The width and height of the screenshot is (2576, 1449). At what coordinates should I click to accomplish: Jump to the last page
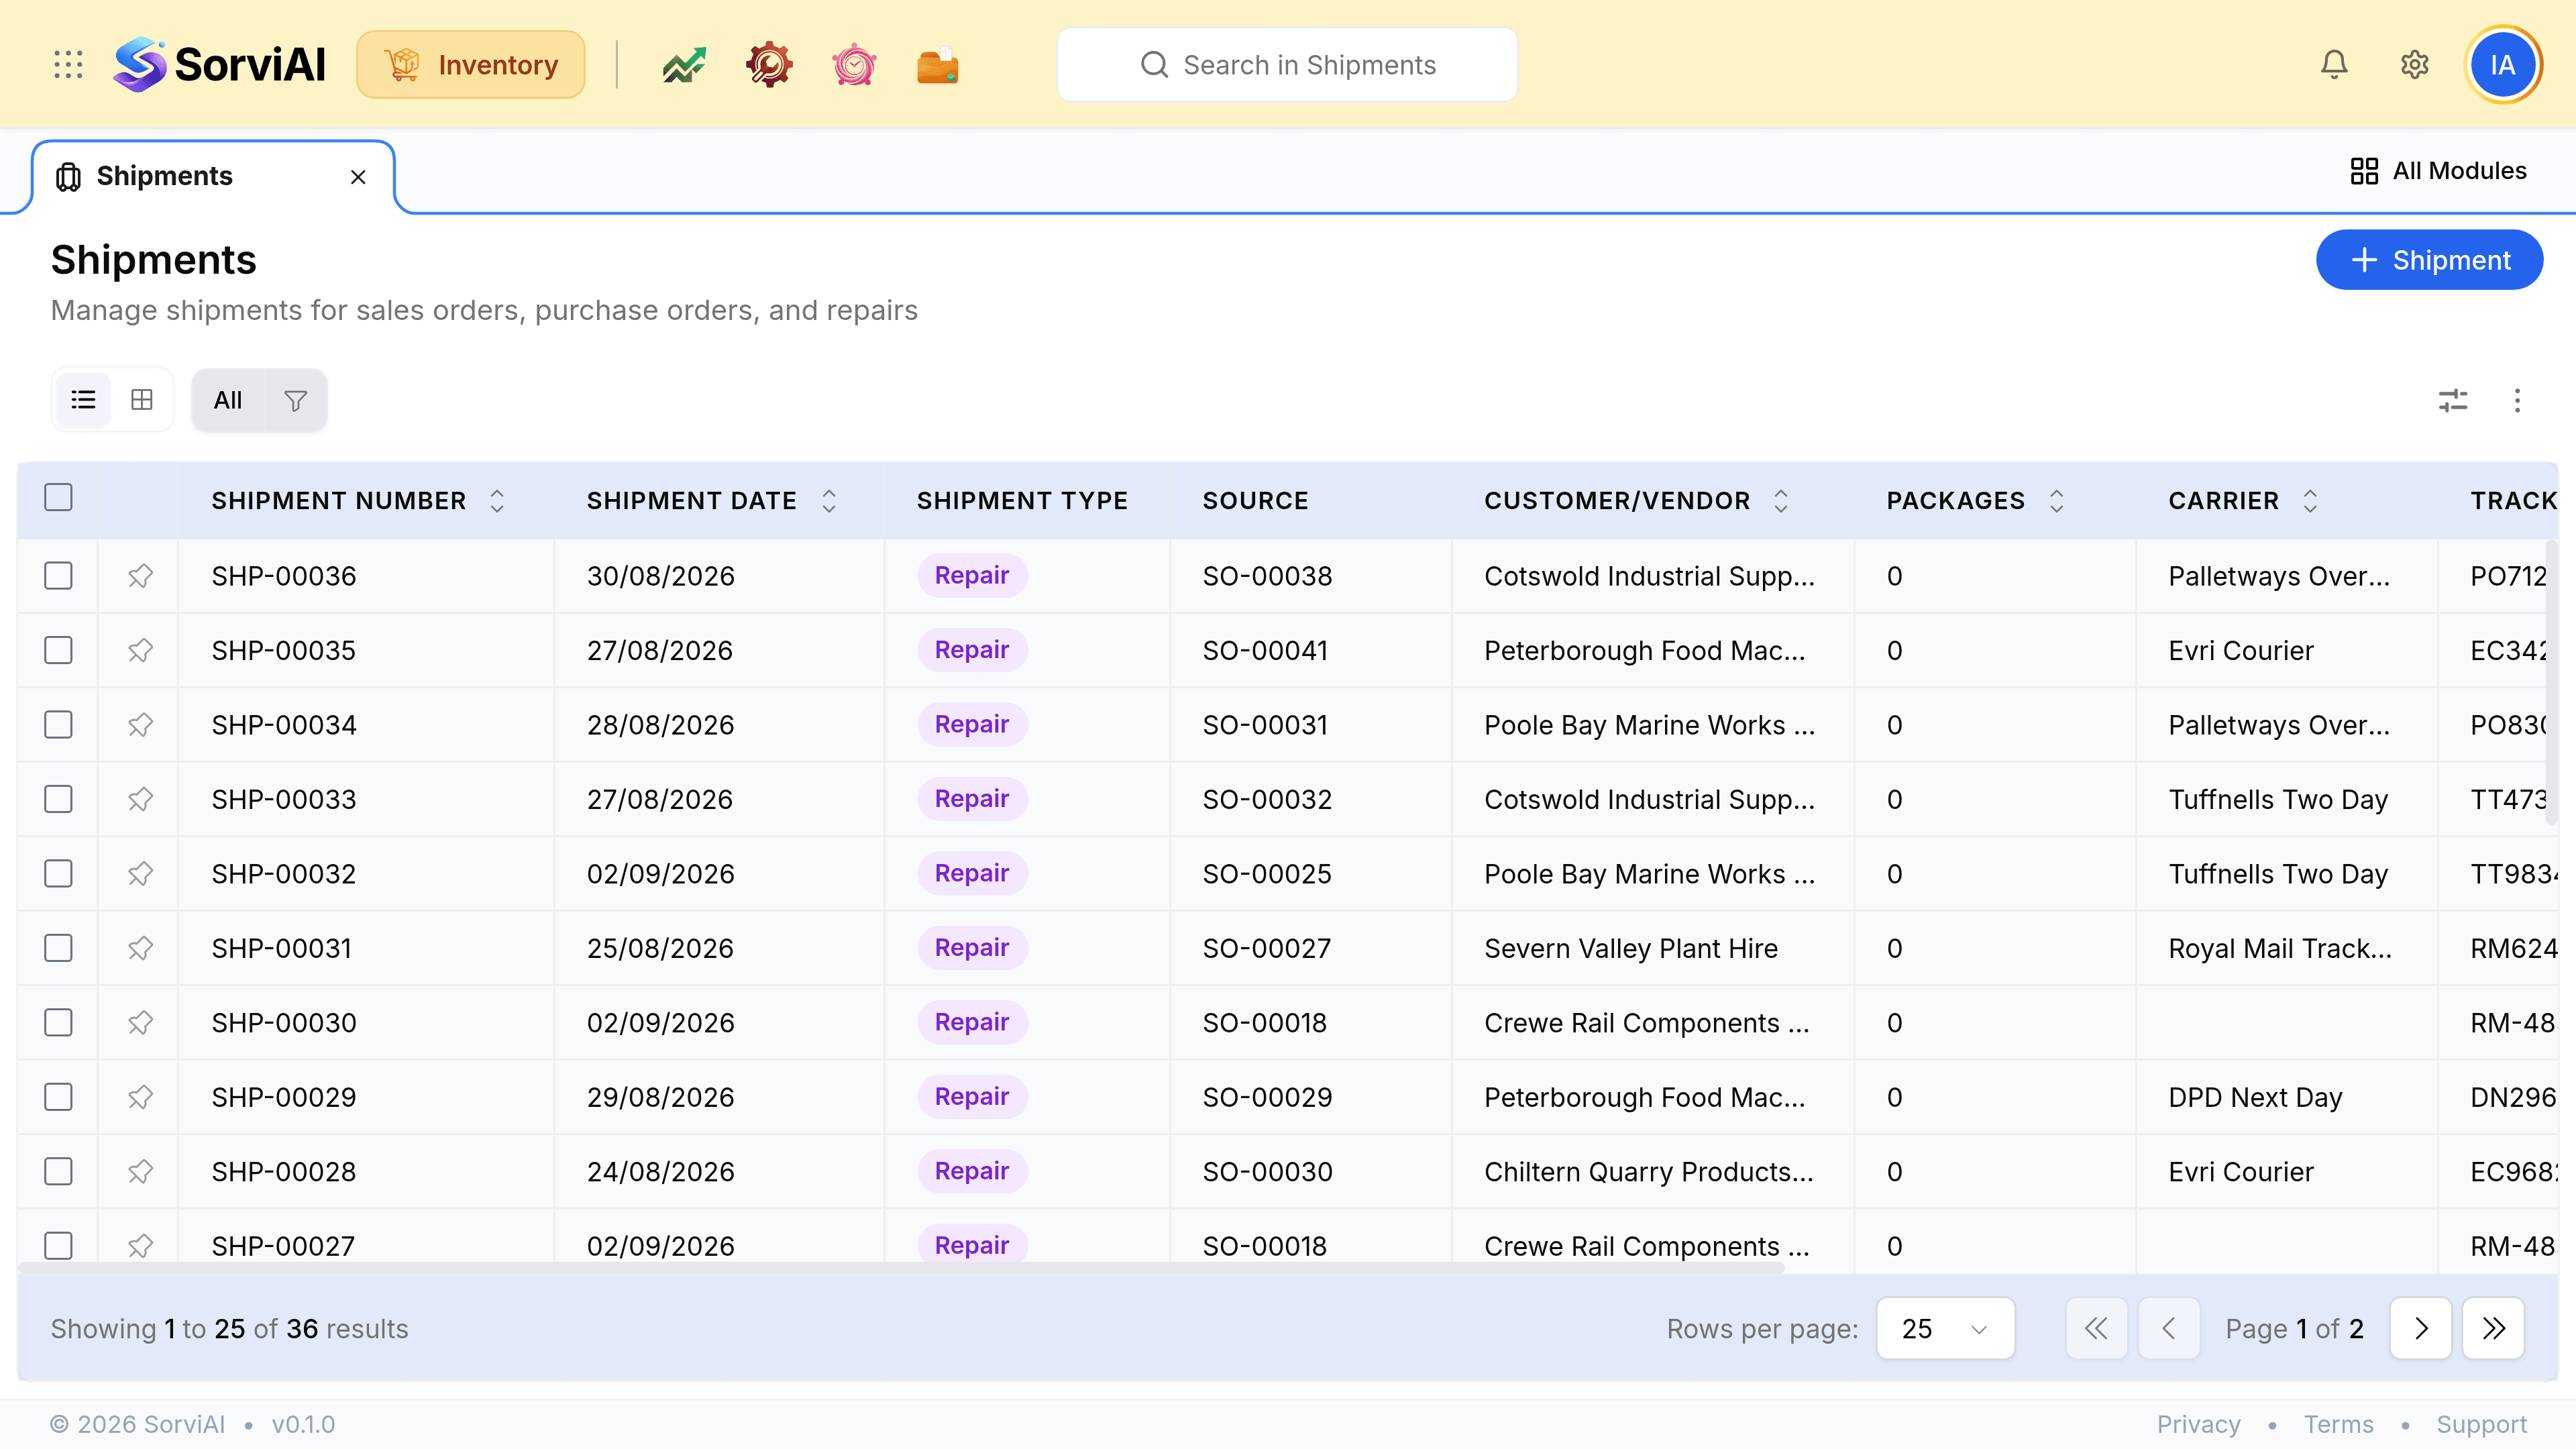click(2493, 1329)
